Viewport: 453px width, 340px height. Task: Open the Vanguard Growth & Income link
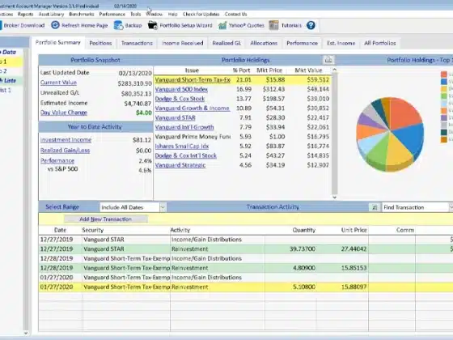[193, 108]
